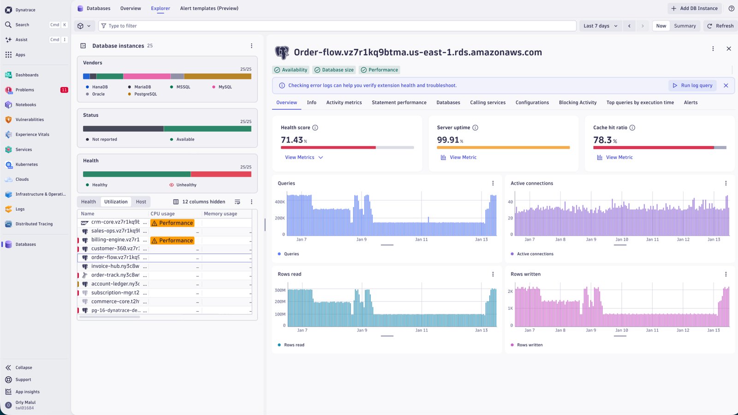738x415 pixels.
Task: Filter by MySQL vendor legend
Action: pos(222,87)
